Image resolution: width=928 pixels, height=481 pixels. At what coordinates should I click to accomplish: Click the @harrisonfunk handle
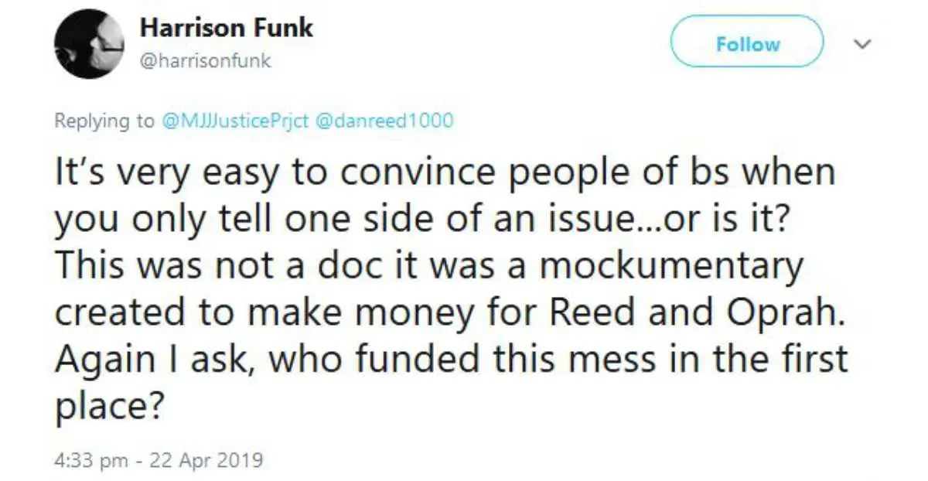pos(205,61)
